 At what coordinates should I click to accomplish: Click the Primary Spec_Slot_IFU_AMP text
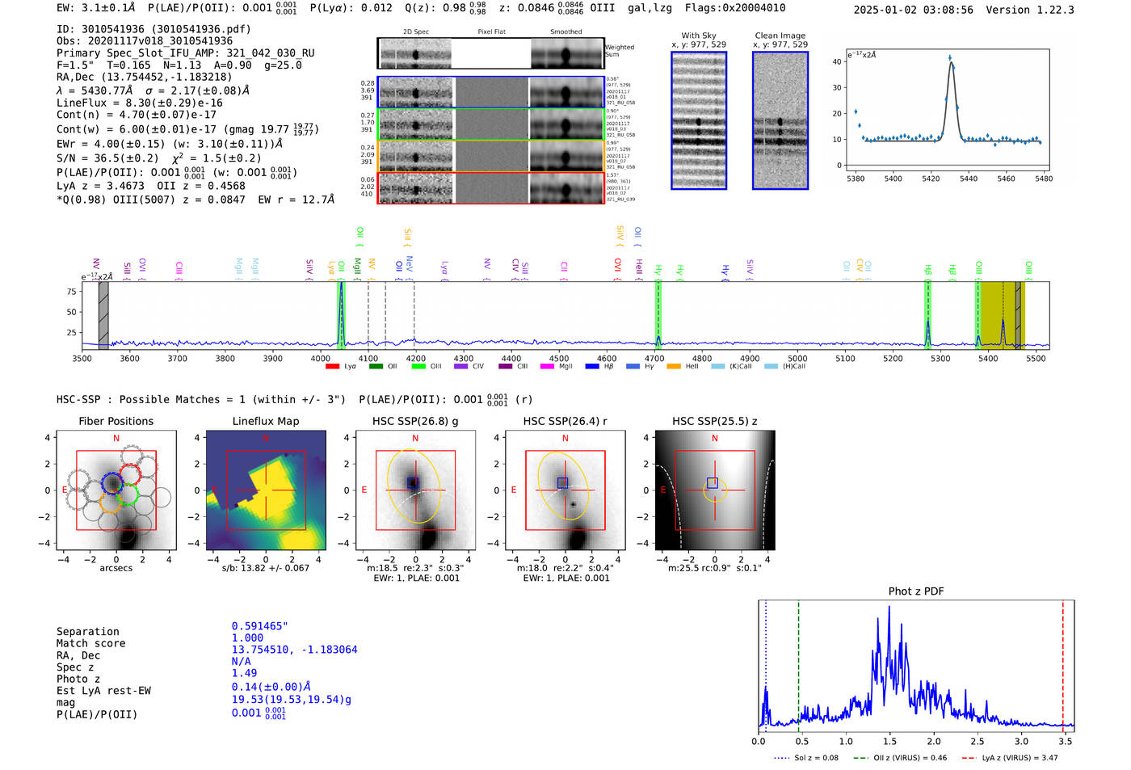point(186,53)
